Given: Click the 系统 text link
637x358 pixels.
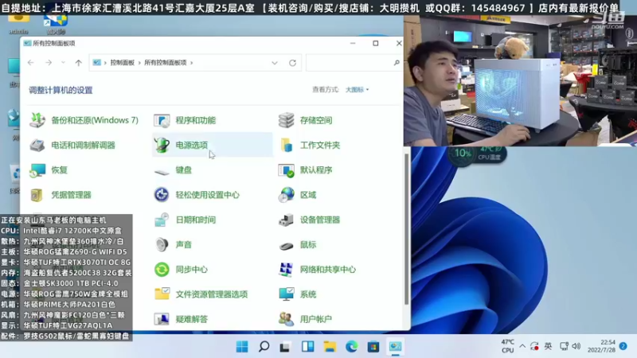Looking at the screenshot, I should [x=308, y=294].
